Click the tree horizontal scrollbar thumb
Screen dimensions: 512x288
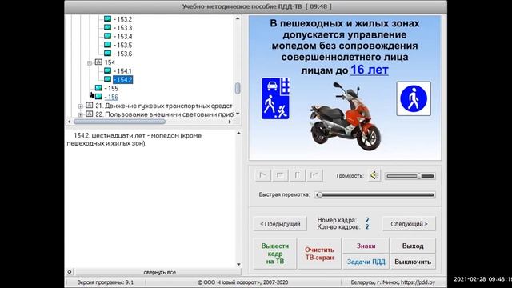click(119, 122)
